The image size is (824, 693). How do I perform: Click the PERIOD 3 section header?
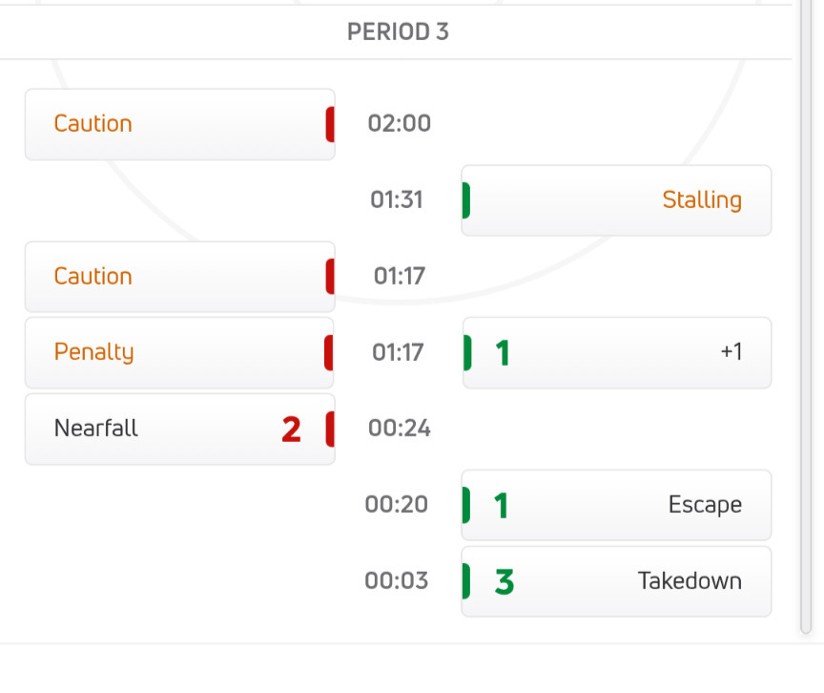pyautogui.click(x=398, y=32)
